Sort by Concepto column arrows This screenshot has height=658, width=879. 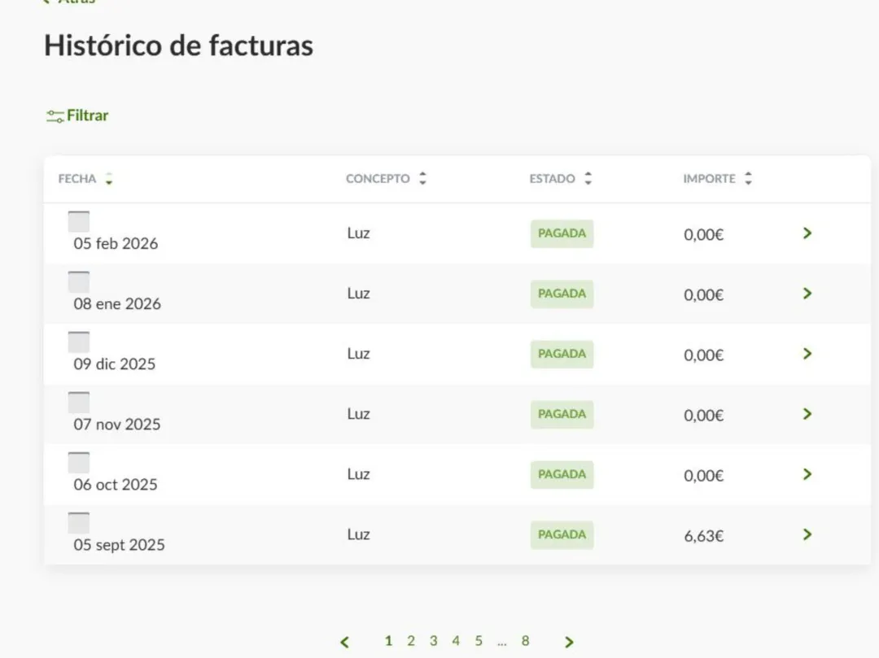tap(422, 179)
